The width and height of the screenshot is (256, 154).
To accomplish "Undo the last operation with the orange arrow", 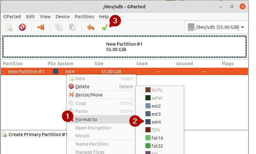I will (x=91, y=27).
